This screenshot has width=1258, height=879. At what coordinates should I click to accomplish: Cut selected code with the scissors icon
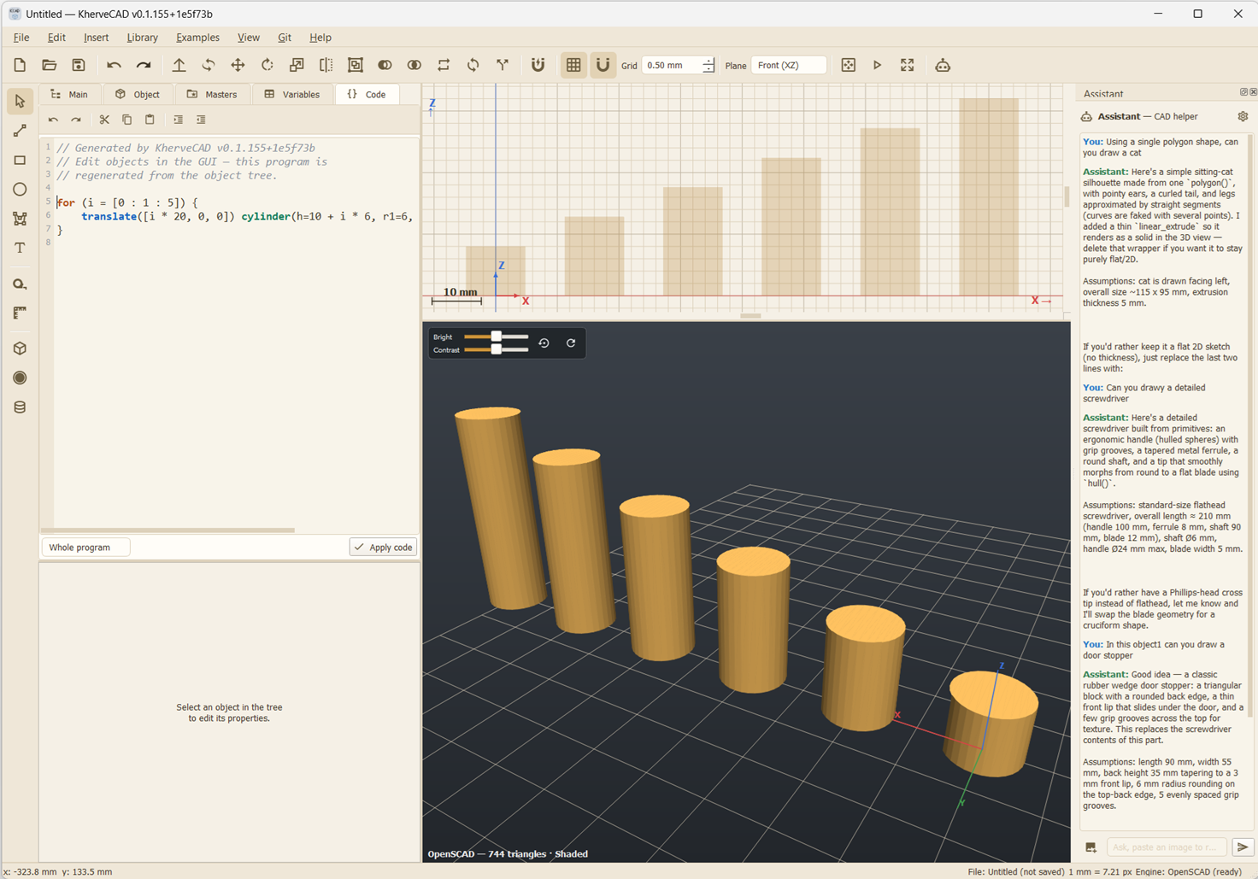pos(104,120)
